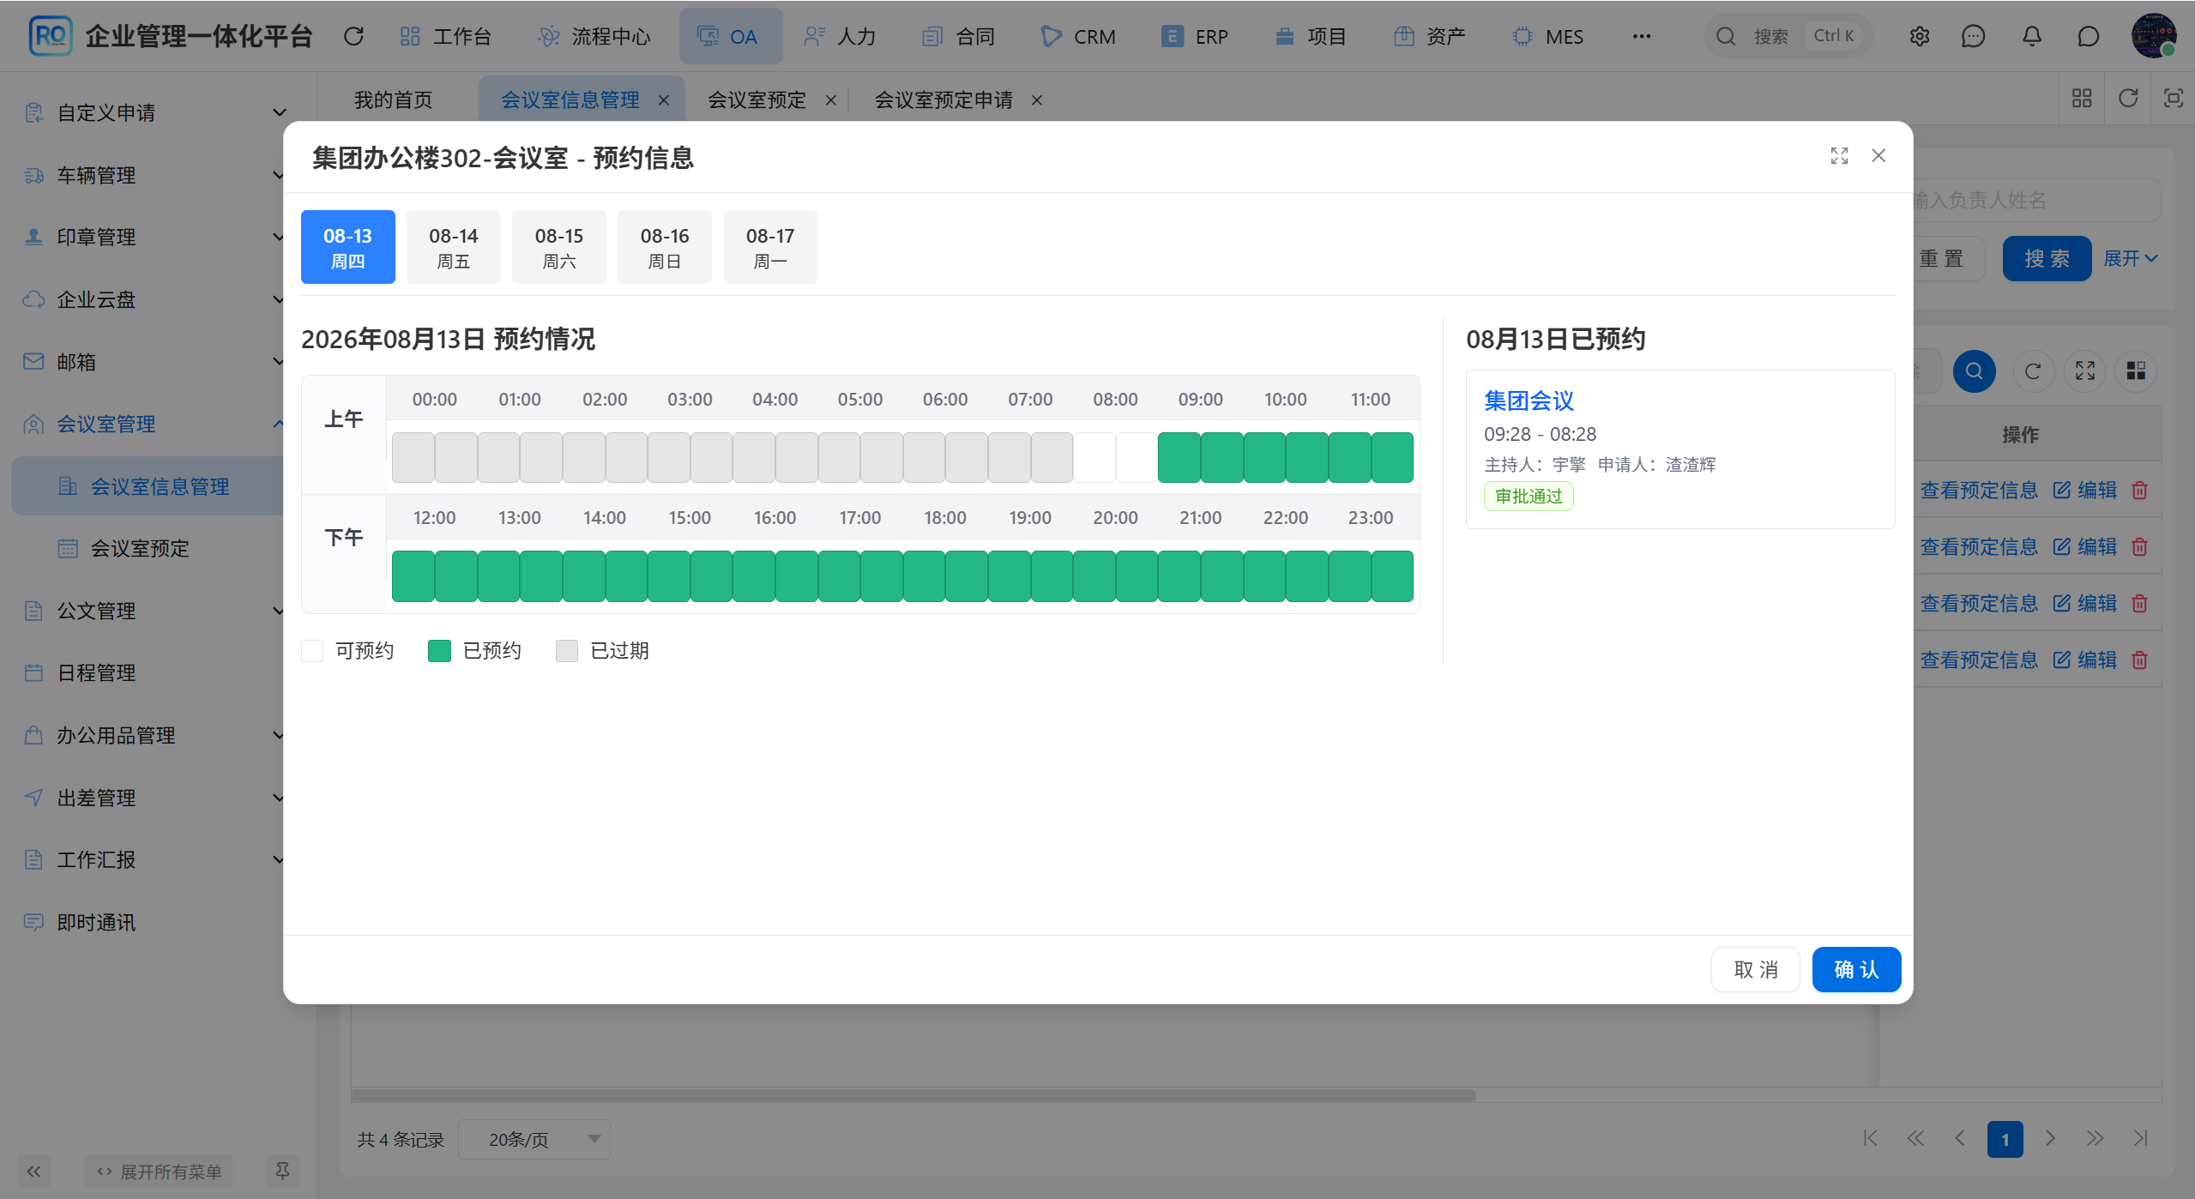The width and height of the screenshot is (2195, 1199).
Task: Open the plain speech bubble icon
Action: (2089, 36)
